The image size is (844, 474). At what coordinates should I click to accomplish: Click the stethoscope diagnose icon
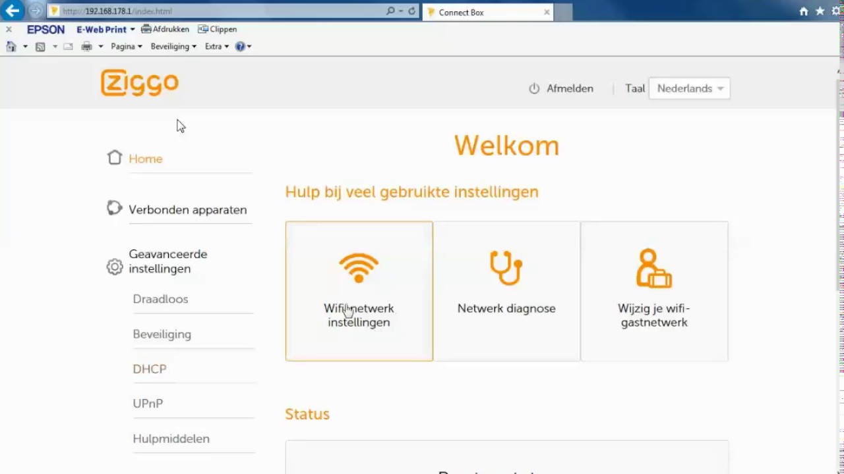tap(506, 268)
